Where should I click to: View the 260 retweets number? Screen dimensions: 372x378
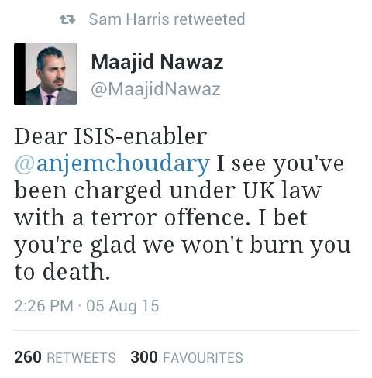point(28,357)
